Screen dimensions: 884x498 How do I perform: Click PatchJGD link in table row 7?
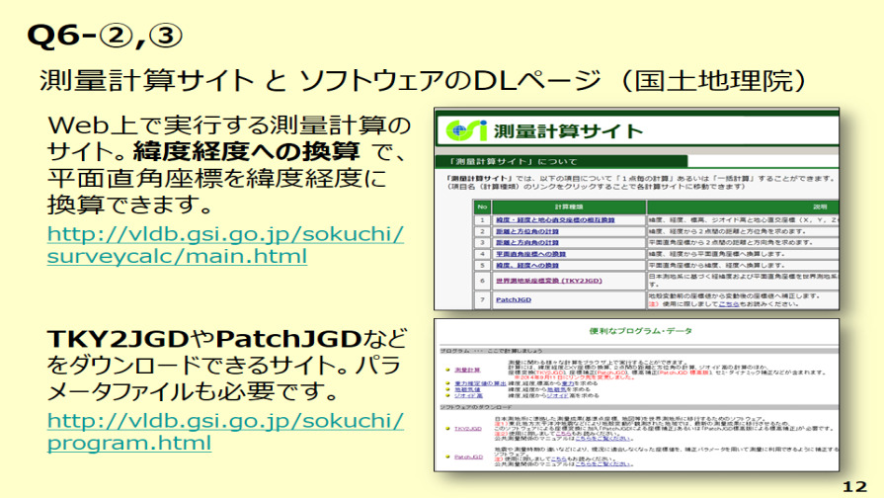coord(513,296)
